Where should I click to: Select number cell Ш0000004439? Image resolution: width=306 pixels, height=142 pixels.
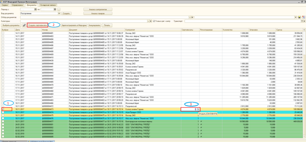tap(55, 60)
